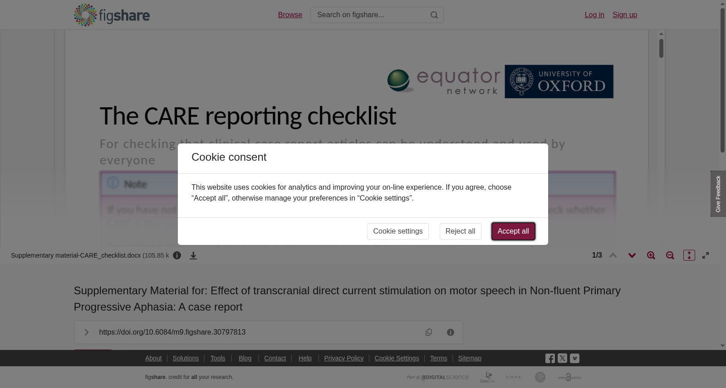This screenshot has width=726, height=388.
Task: Open the viewer in fullscreen
Action: (x=706, y=255)
